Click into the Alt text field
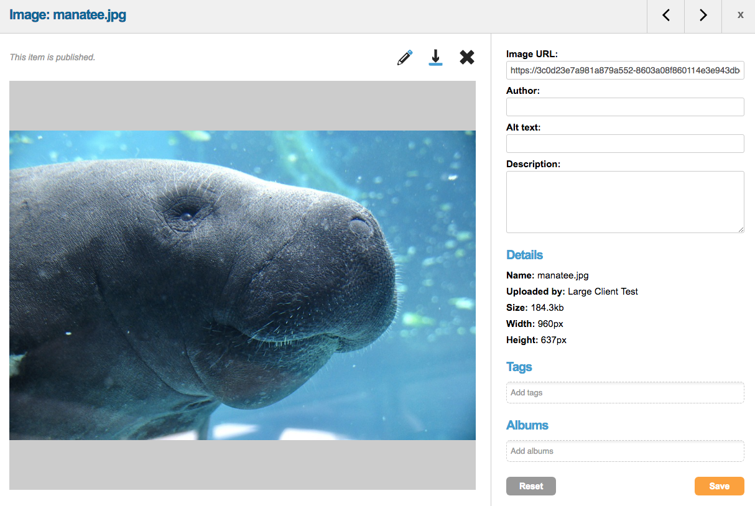The width and height of the screenshot is (755, 506). 625,144
